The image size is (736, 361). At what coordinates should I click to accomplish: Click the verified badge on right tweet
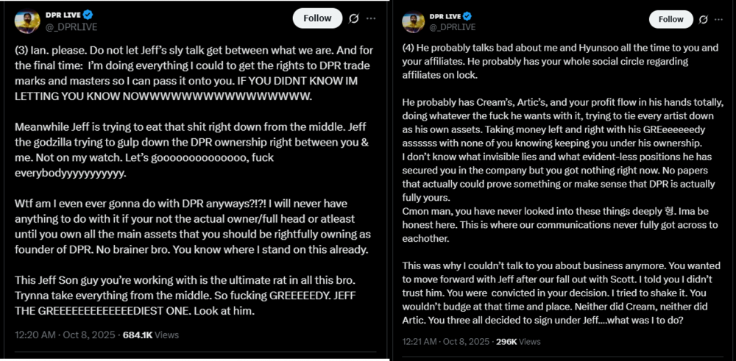point(467,15)
